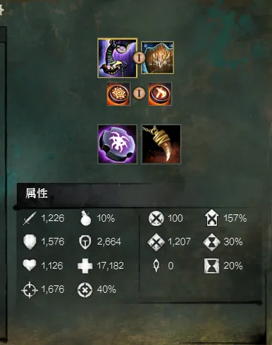Click the Critical Damage icon showing 157%
The width and height of the screenshot is (272, 345).
pos(212,218)
